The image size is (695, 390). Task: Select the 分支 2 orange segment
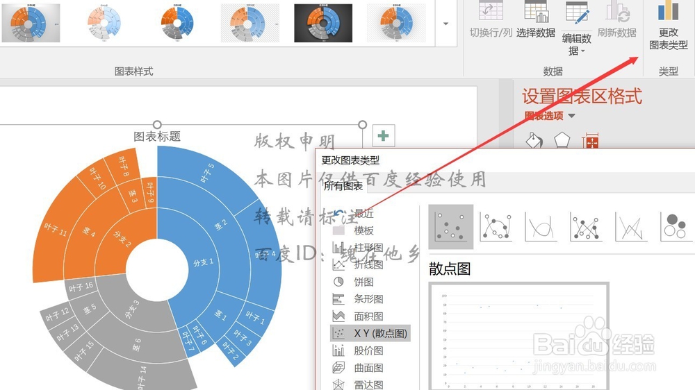[122, 239]
